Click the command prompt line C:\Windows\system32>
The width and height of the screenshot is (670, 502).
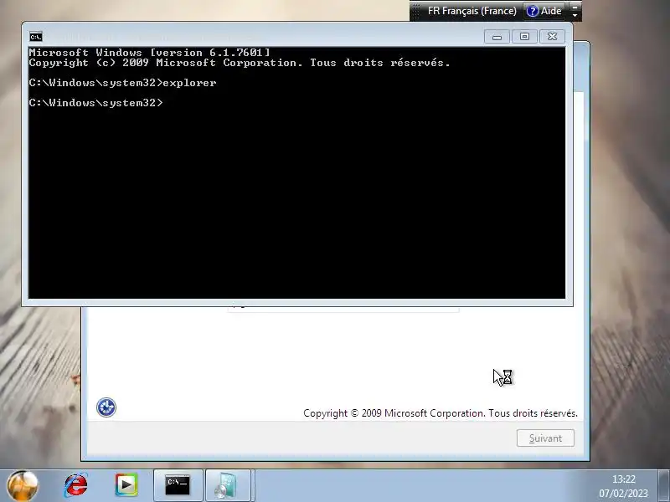click(96, 103)
